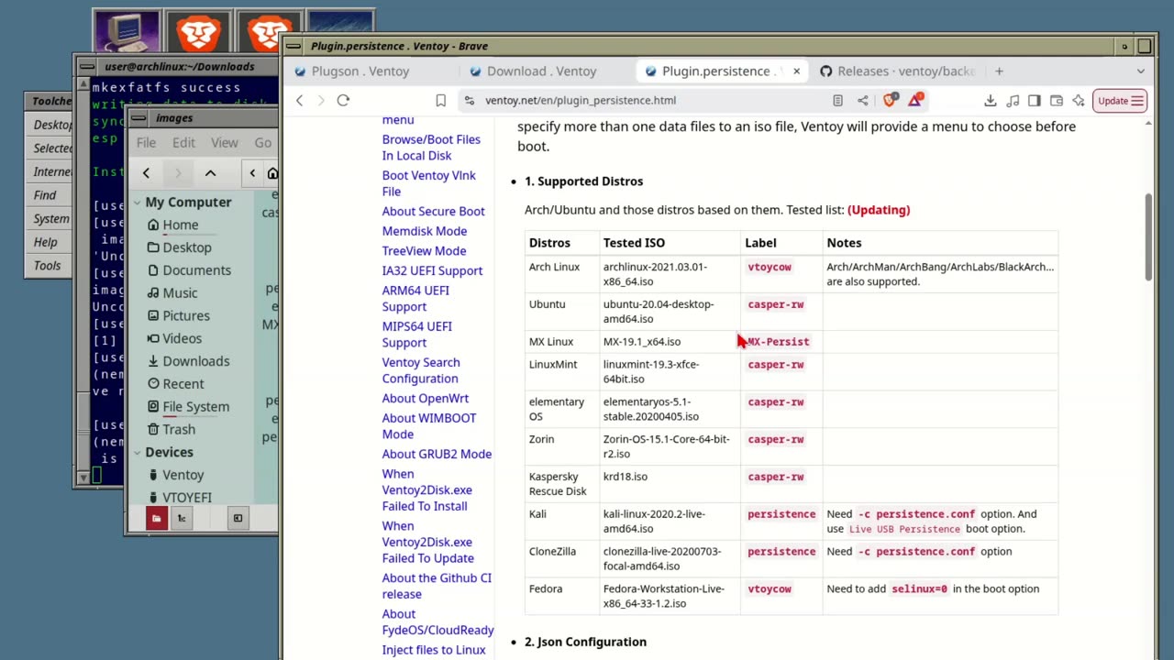This screenshot has height=660, width=1174.
Task: Open Trash in file manager sidebar
Action: (171, 429)
